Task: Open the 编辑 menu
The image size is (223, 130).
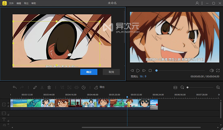Action: coord(19,3)
